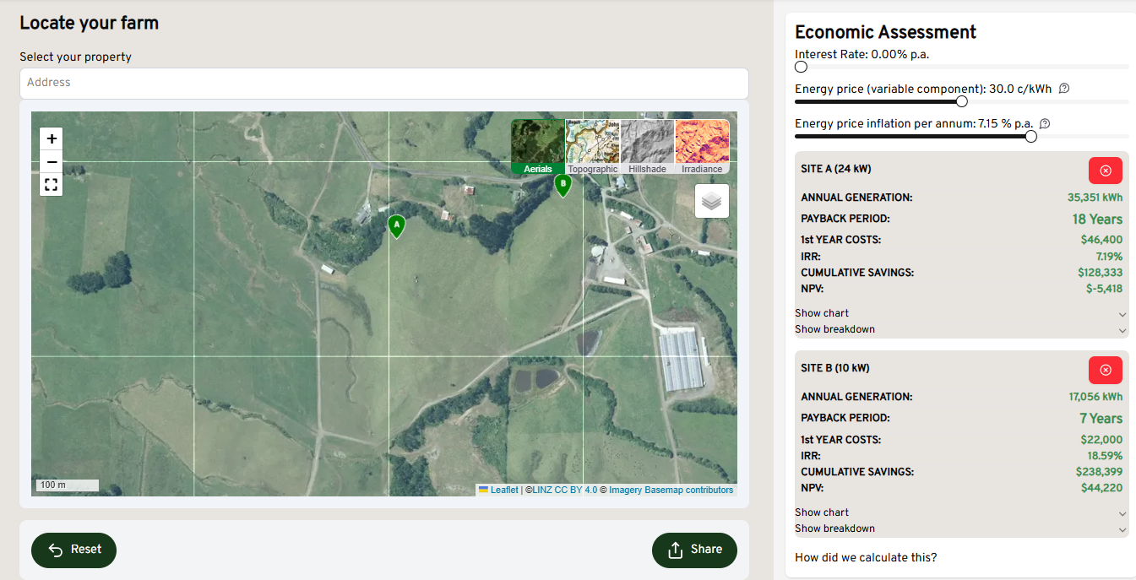Screen dimensions: 1136x580
Task: Open energy price inflation help icon
Action: coord(1045,124)
